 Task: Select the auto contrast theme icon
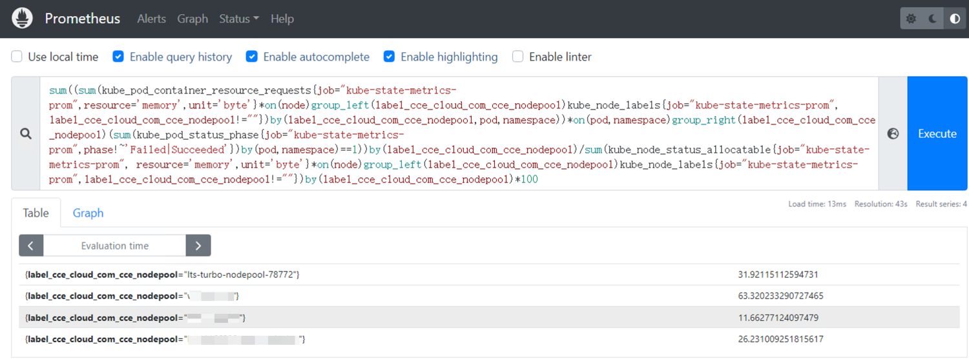coord(955,19)
